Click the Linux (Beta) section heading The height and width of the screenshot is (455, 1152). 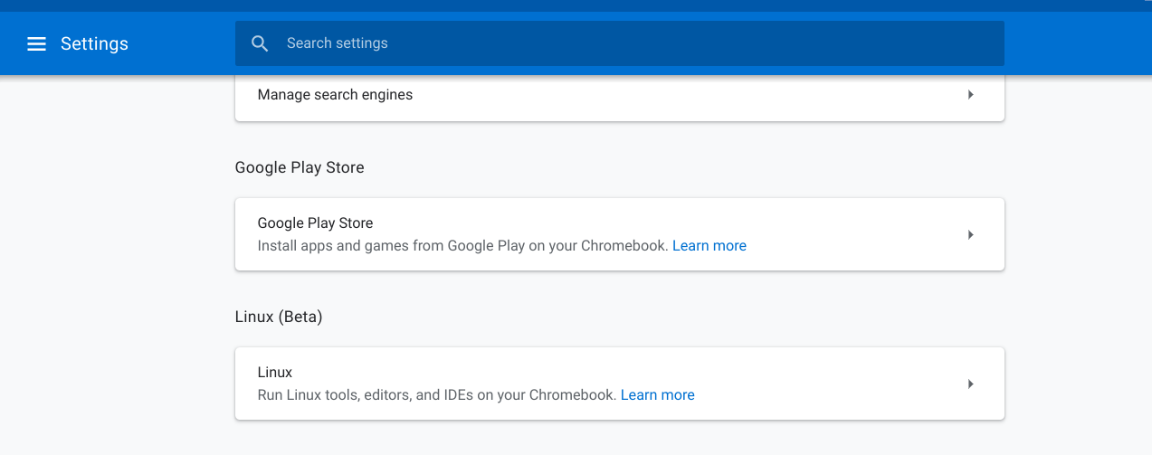[x=279, y=317]
